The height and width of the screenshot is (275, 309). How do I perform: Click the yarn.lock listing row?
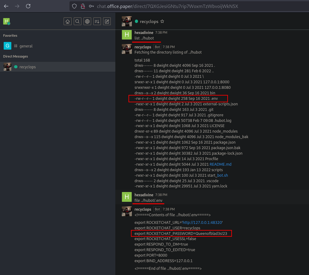(x=181, y=186)
